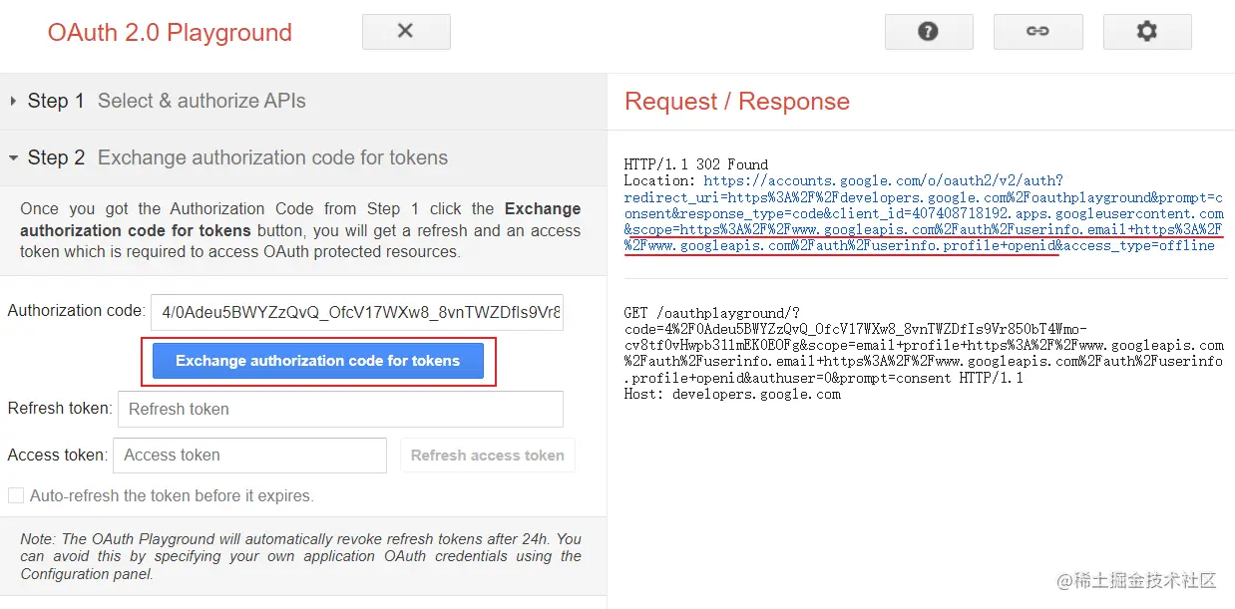
Task: Open the settings gear configuration
Action: (1147, 32)
